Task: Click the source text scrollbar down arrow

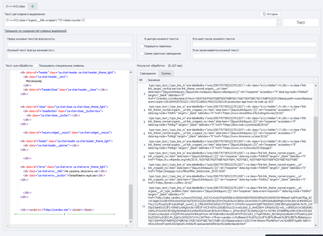Action: 131,221
